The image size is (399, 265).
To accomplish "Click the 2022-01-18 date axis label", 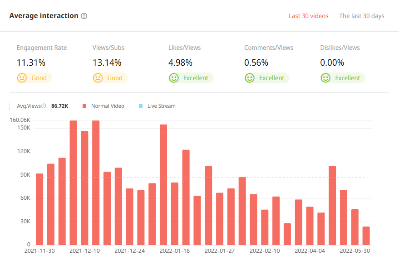I will point(175,250).
